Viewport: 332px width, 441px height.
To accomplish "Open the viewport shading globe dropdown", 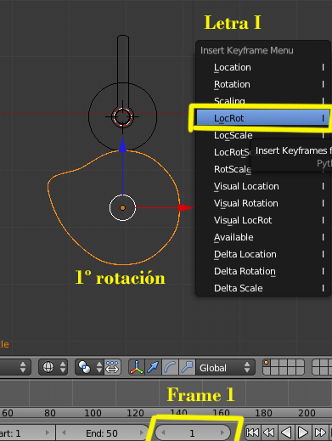I will [x=53, y=367].
